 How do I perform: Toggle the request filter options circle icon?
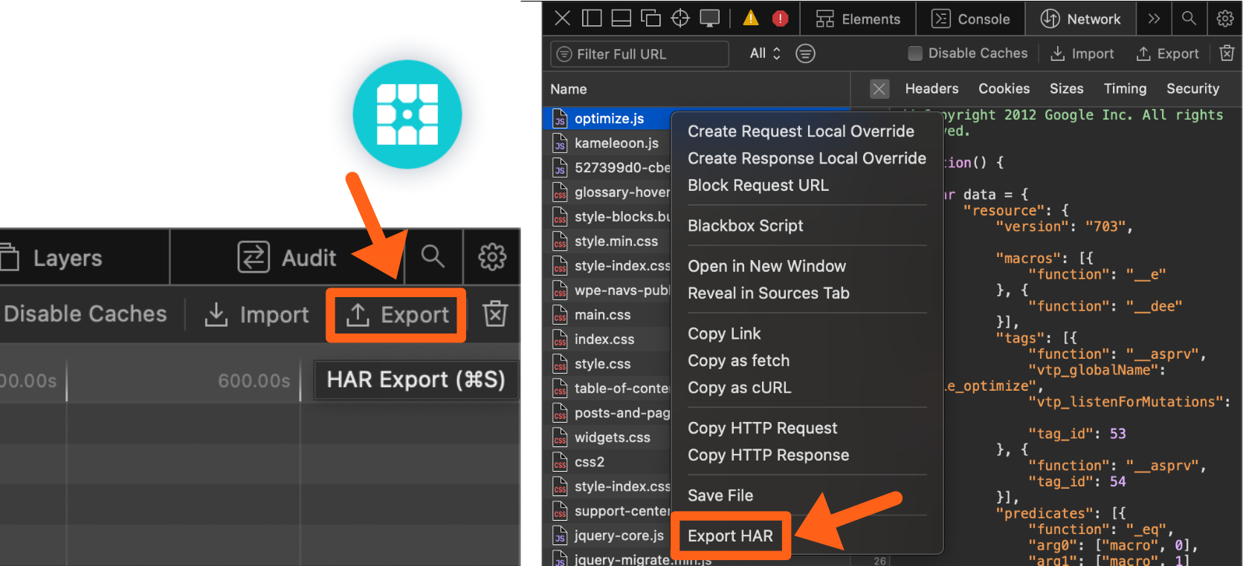805,53
